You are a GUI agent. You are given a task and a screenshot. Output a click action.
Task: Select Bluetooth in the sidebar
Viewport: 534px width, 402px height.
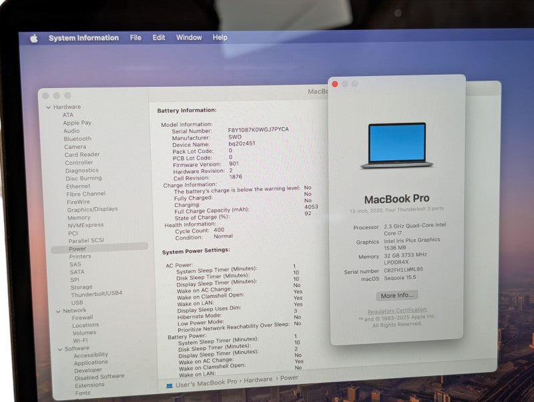click(x=77, y=139)
